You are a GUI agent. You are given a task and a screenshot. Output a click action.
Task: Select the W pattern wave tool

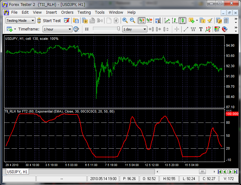click(x=193, y=29)
